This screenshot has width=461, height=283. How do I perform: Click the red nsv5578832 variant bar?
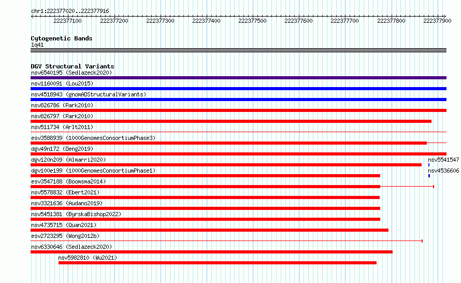pos(205,197)
